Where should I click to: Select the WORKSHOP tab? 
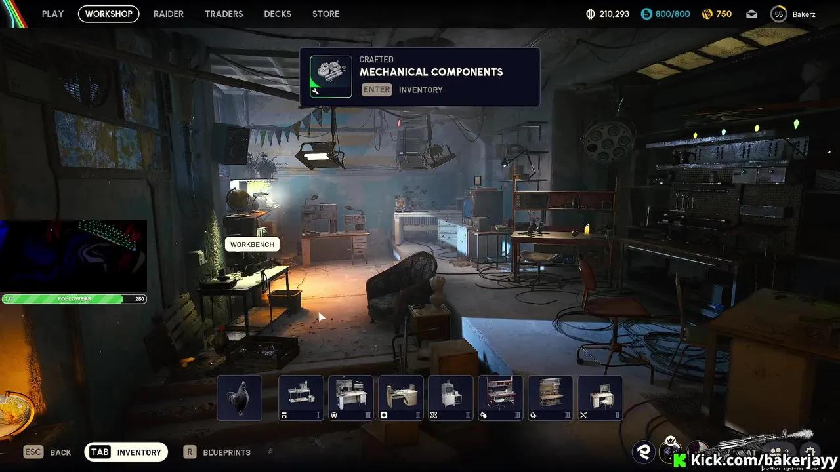pos(109,14)
